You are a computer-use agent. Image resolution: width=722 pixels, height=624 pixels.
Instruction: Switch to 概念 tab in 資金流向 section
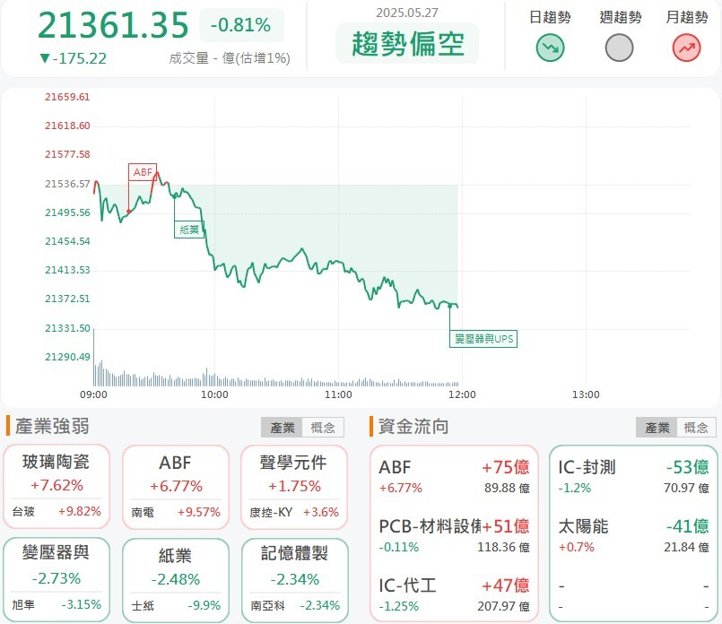coord(696,428)
